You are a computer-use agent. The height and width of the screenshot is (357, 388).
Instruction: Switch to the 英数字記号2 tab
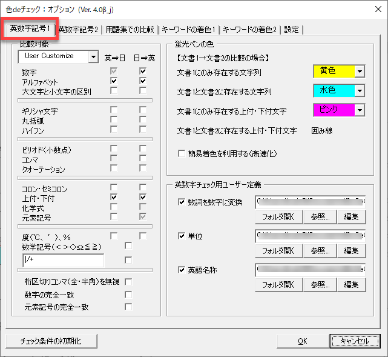79,29
